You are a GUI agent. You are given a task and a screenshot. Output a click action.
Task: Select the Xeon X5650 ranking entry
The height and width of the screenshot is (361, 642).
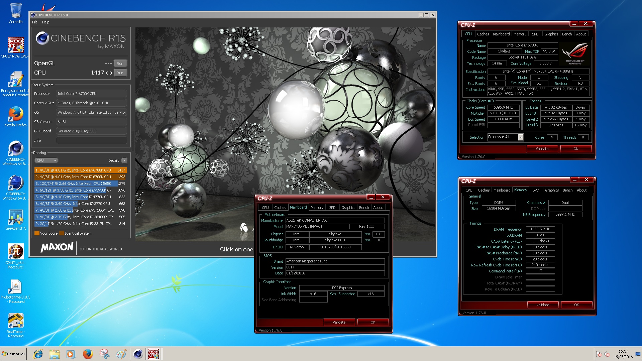click(x=81, y=184)
